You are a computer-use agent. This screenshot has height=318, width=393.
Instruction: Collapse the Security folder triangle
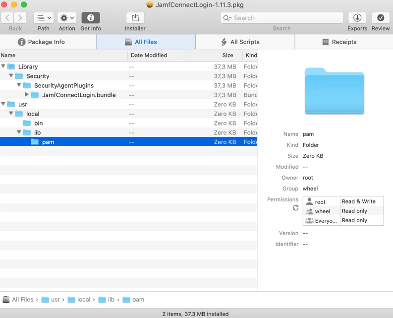tap(11, 75)
